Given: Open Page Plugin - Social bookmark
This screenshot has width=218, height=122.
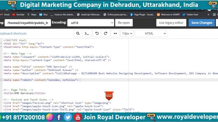Looking at the screenshot, I should click(142, 15).
